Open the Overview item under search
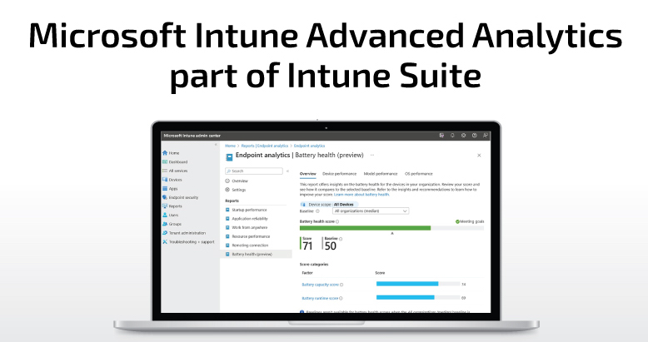This screenshot has height=342, width=648. [x=237, y=181]
